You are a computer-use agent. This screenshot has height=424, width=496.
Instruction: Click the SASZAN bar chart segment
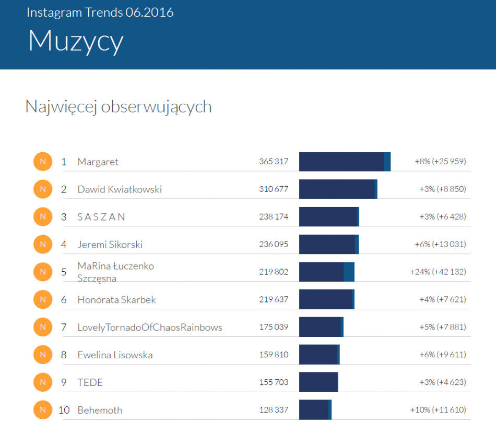(328, 216)
